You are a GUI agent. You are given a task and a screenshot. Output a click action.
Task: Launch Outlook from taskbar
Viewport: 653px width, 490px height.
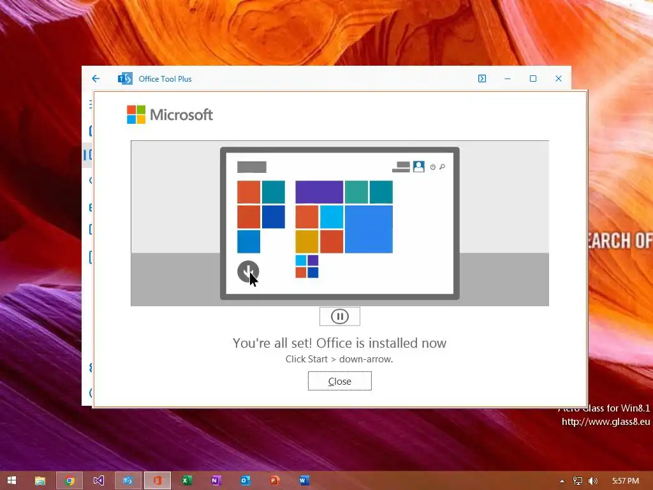(246, 480)
